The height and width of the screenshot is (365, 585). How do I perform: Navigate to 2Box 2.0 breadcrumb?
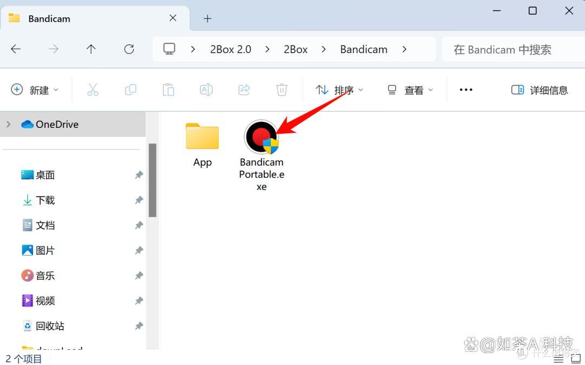click(231, 49)
